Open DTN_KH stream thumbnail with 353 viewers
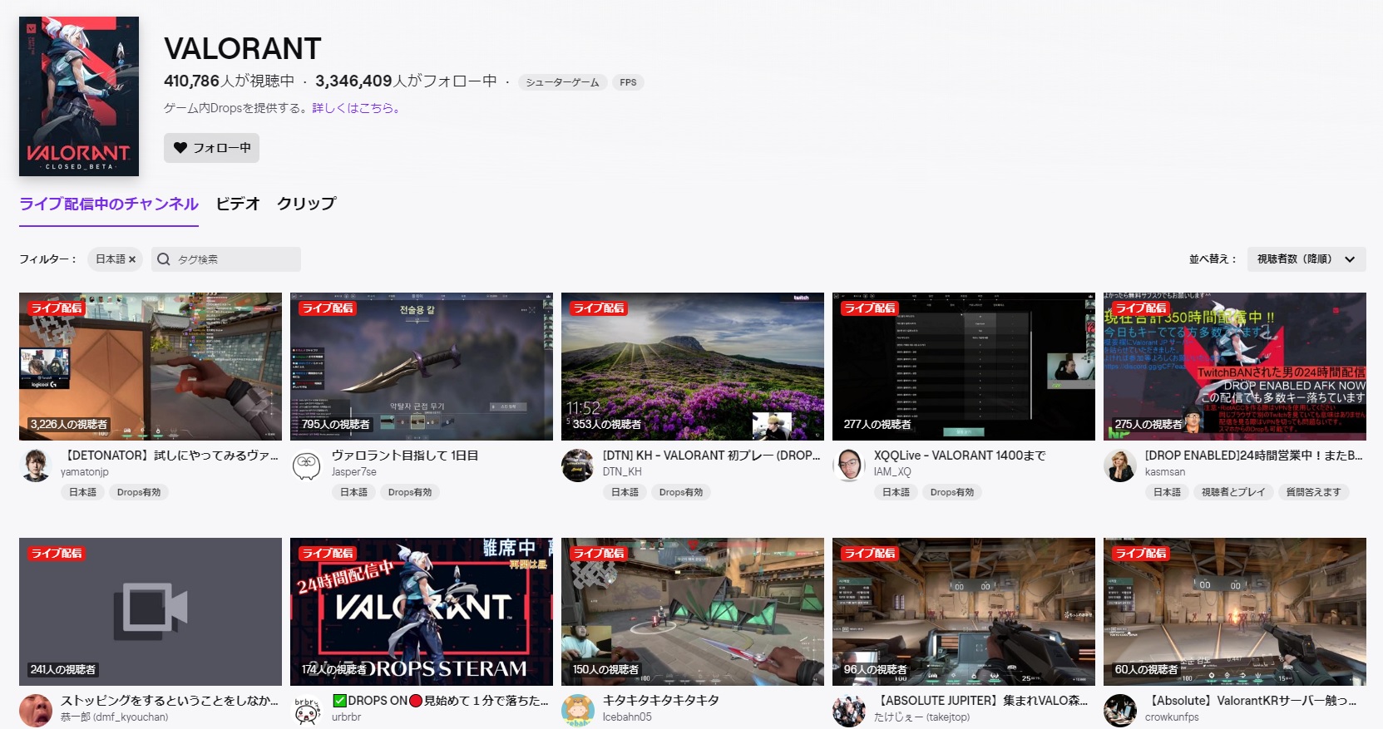Viewport: 1383px width, 729px height. (693, 367)
